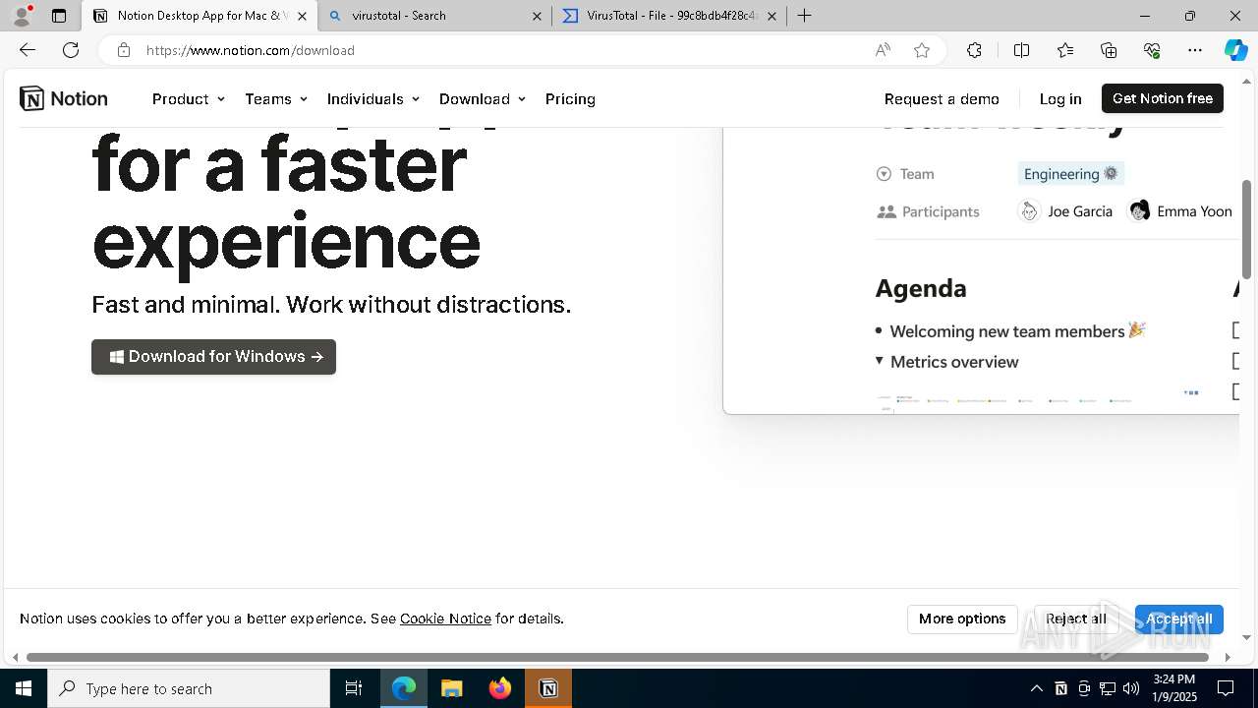The height and width of the screenshot is (708, 1258).
Task: Accept all cookies
Action: pyautogui.click(x=1178, y=619)
